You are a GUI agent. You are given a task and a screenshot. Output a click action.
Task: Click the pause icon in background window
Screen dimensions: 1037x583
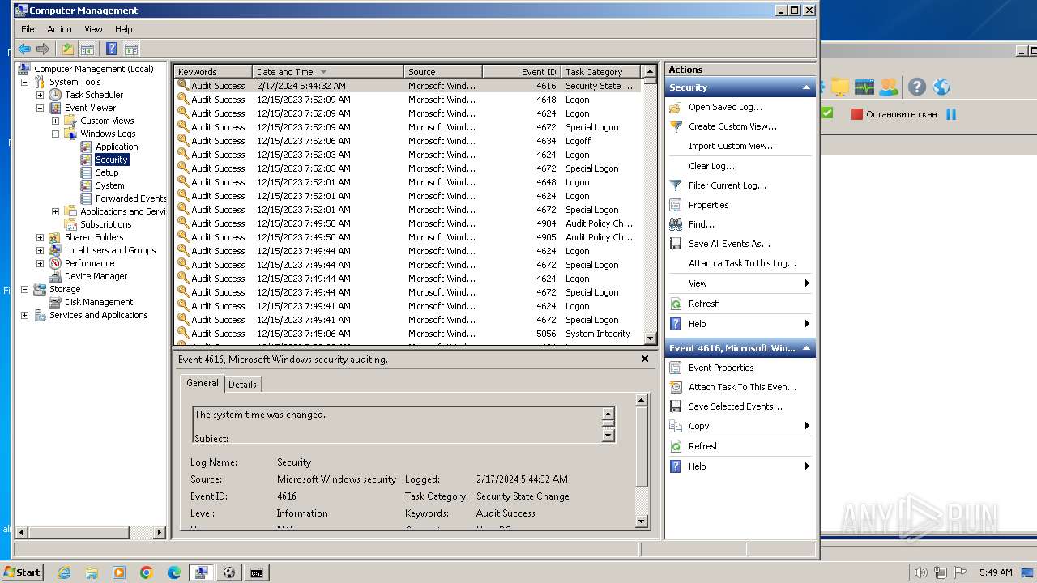point(951,114)
